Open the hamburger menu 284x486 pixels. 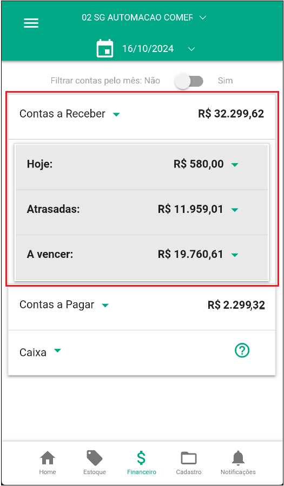pyautogui.click(x=31, y=23)
